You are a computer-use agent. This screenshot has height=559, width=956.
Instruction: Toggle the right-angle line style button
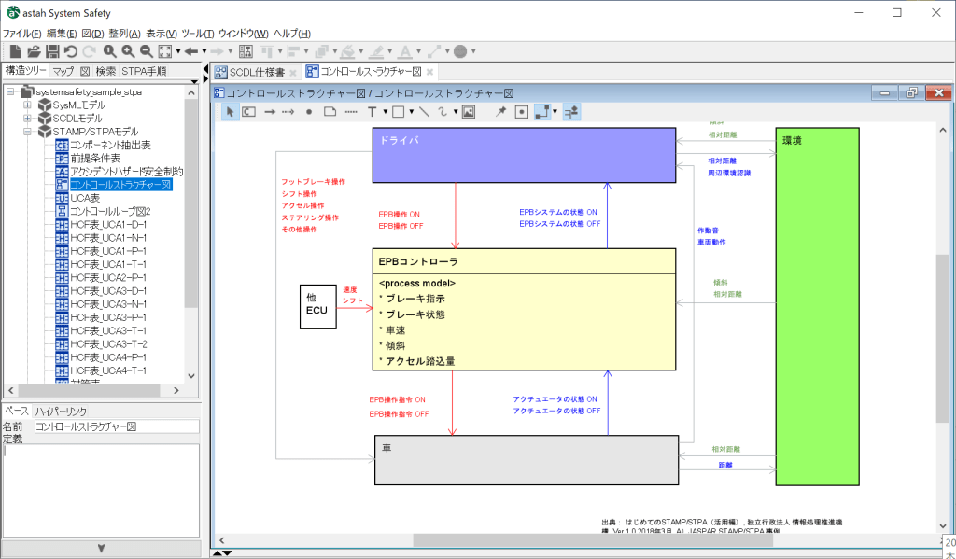541,111
